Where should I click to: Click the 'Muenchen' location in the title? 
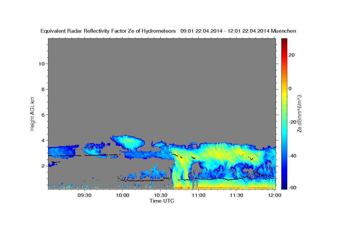[x=284, y=31]
